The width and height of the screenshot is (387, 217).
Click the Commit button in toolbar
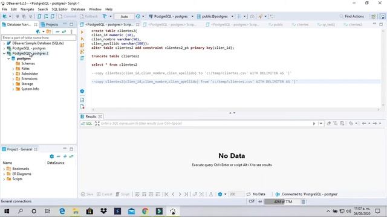(x=67, y=16)
